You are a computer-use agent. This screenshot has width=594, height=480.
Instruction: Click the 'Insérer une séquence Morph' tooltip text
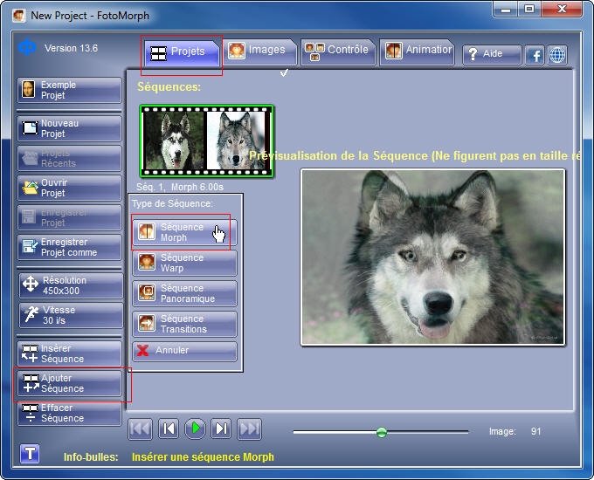[203, 457]
